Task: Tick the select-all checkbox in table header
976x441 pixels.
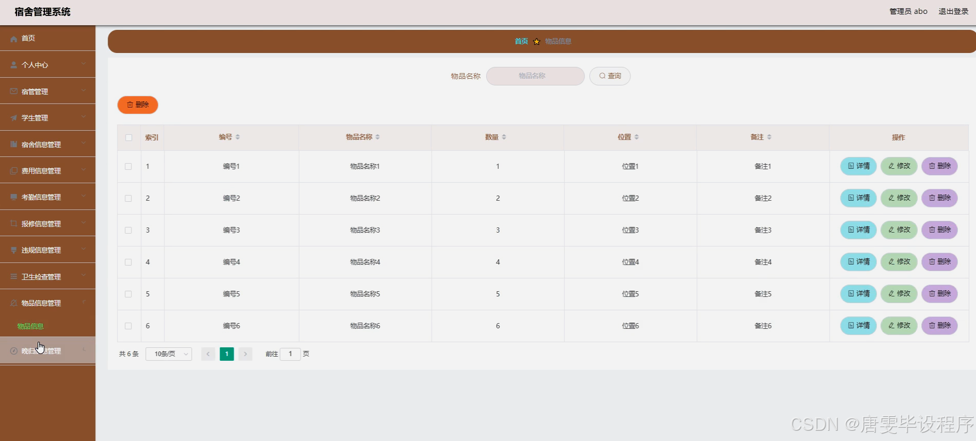Action: point(129,137)
